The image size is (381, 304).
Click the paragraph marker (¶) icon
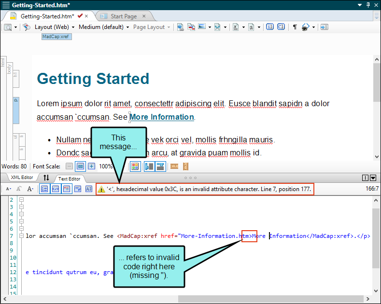[x=295, y=27]
